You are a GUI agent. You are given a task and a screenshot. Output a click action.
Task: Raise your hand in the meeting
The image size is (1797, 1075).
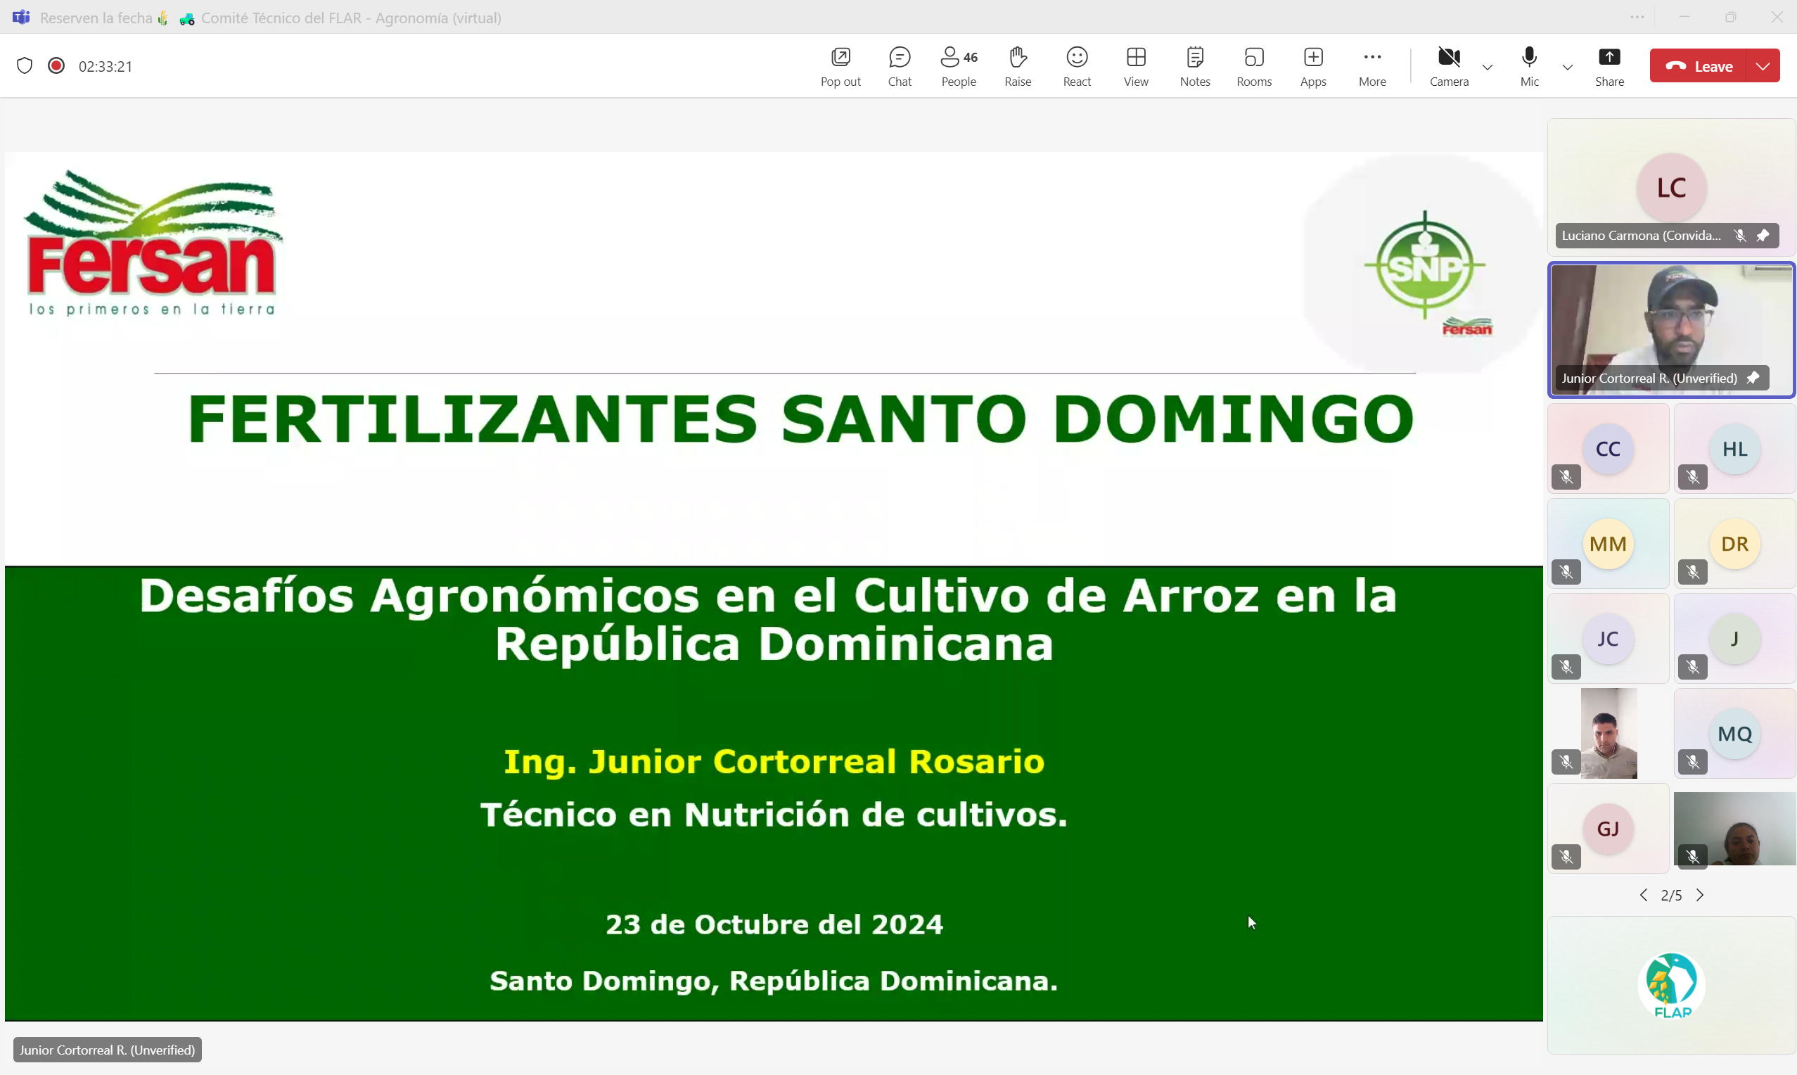tap(1017, 66)
